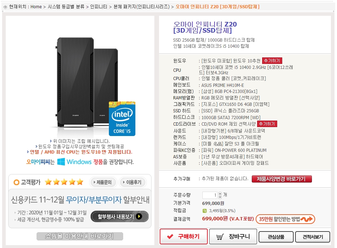Screen dimensions: 337x248
Task: Click the Intel Core i5 badge
Action: pos(122,119)
